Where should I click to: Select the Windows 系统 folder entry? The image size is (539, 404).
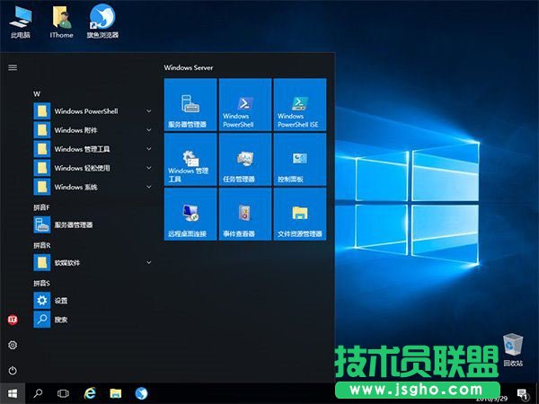(x=93, y=187)
